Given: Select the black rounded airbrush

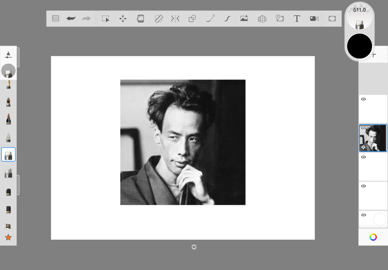Looking at the screenshot, I should (x=9, y=192).
